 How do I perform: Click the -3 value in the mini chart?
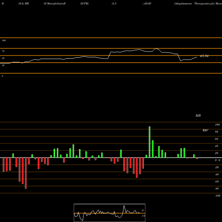click(143, 210)
